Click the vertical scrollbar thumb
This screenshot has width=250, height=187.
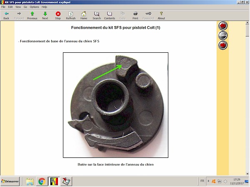click(x=247, y=30)
